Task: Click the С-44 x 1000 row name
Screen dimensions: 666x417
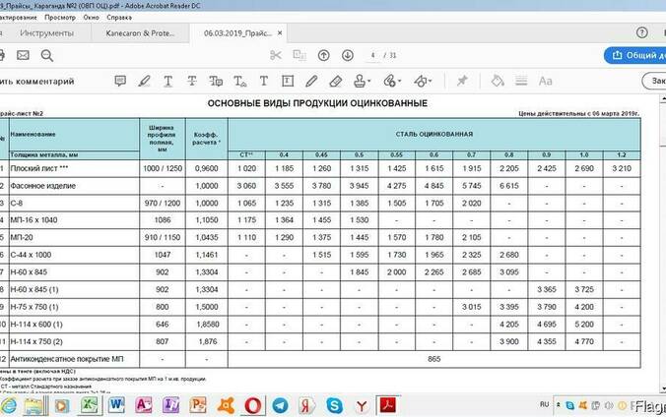Action: (31, 255)
